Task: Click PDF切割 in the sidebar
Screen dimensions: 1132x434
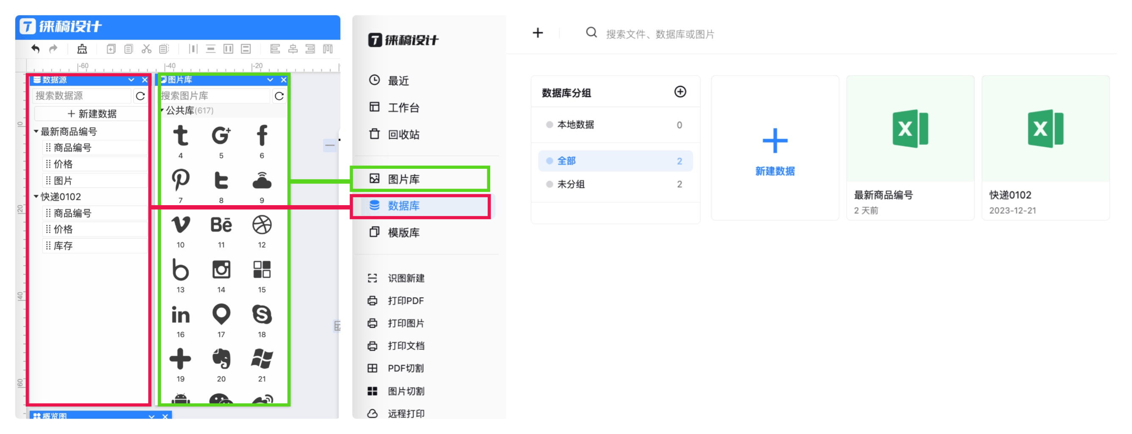Action: [405, 368]
